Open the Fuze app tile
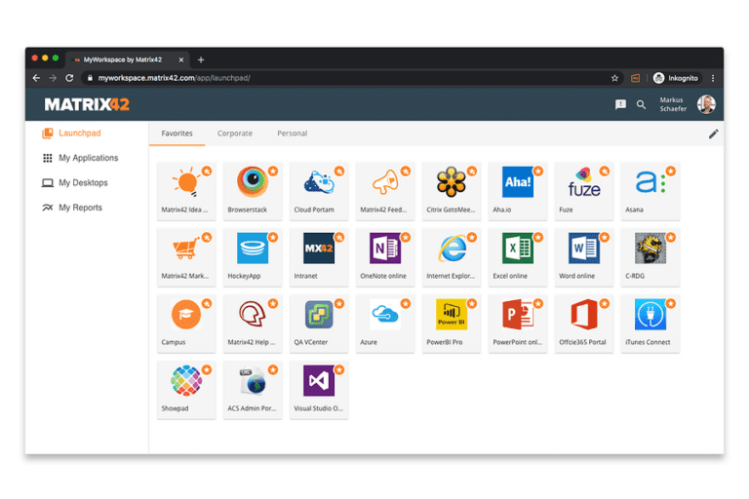 584,191
